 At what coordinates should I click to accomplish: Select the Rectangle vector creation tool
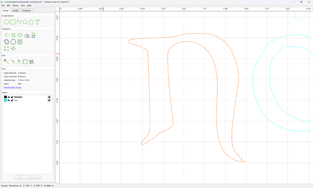13,22
